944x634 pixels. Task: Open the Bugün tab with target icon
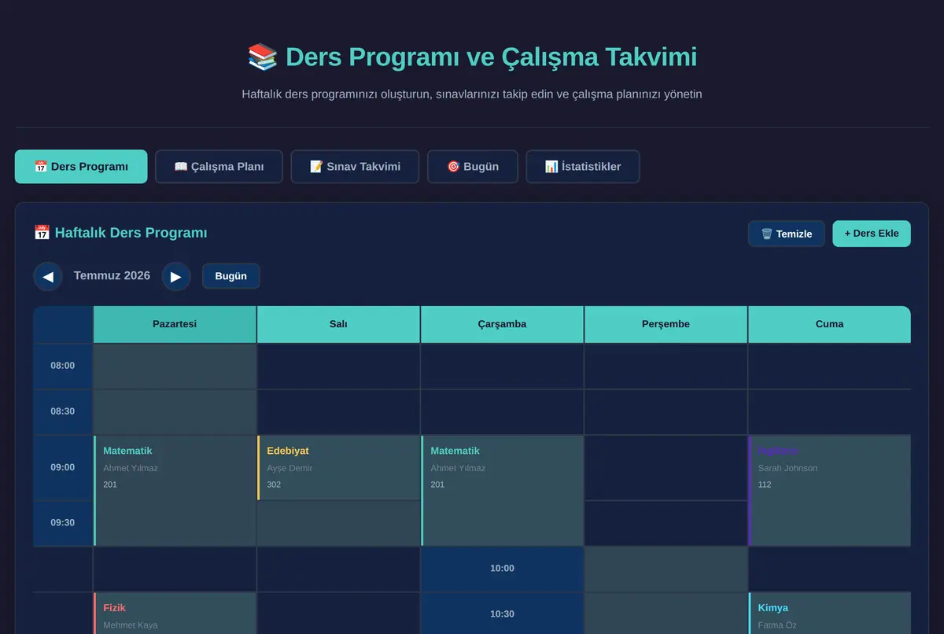pyautogui.click(x=473, y=167)
